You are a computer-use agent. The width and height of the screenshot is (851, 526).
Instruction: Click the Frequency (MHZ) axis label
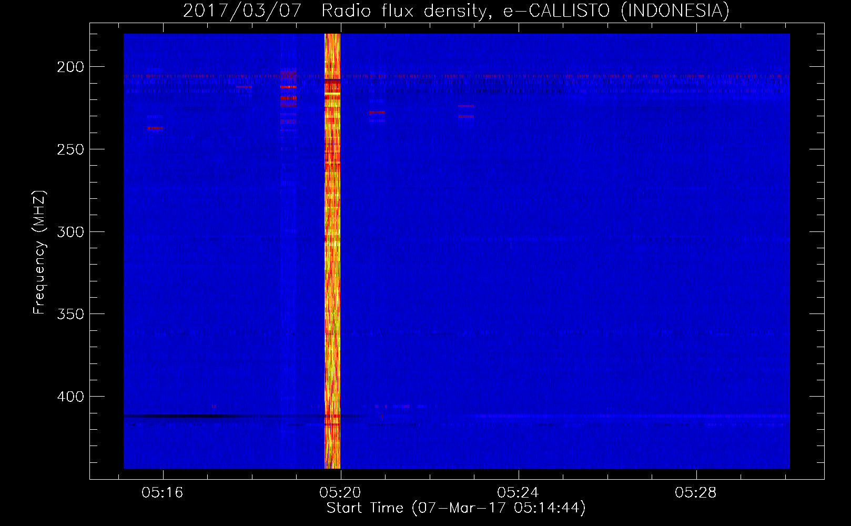pos(39,252)
